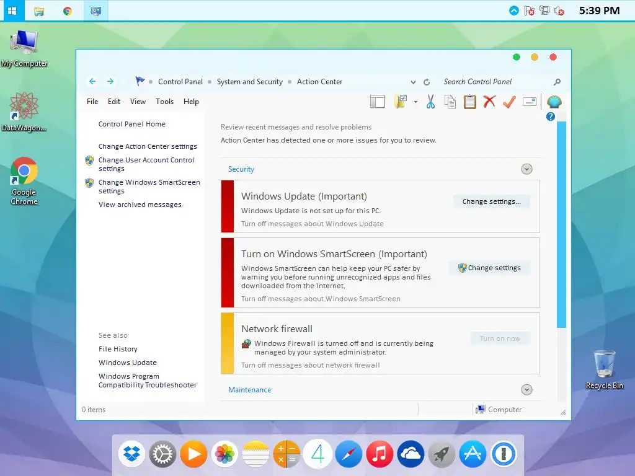Turn off messages about Windows SmartScreen

(x=321, y=299)
